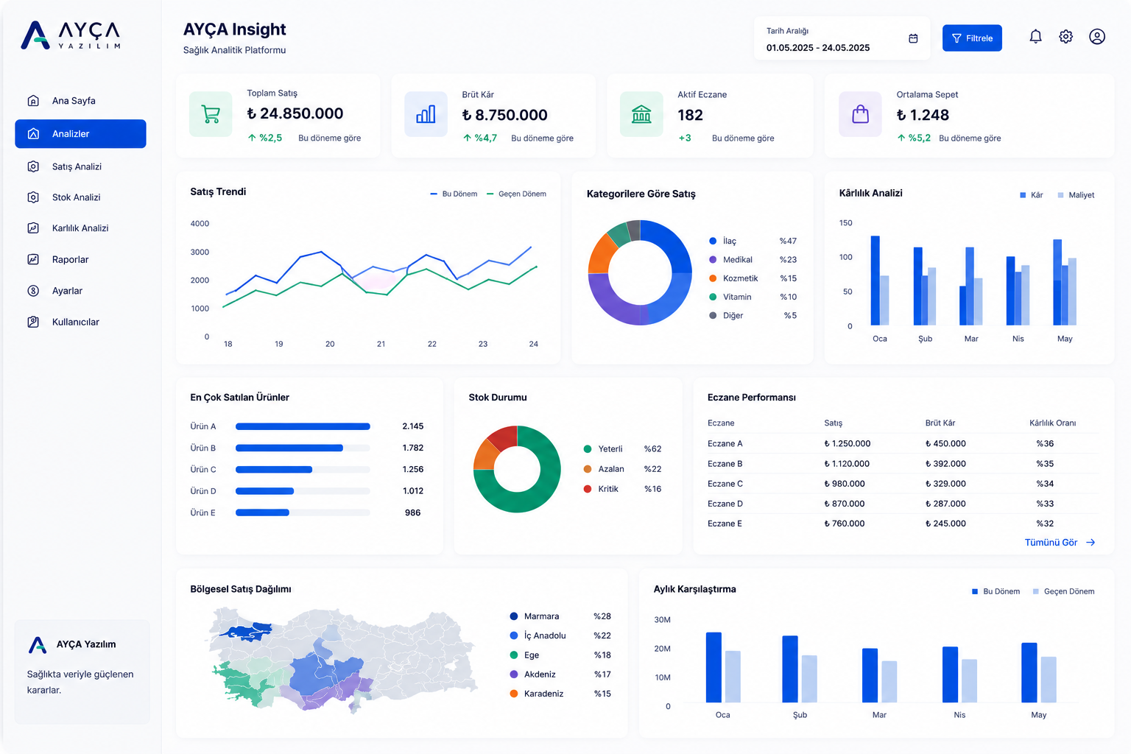This screenshot has width=1131, height=754.
Task: Click the %33 Kârlılık Oranı cell
Action: [1045, 504]
